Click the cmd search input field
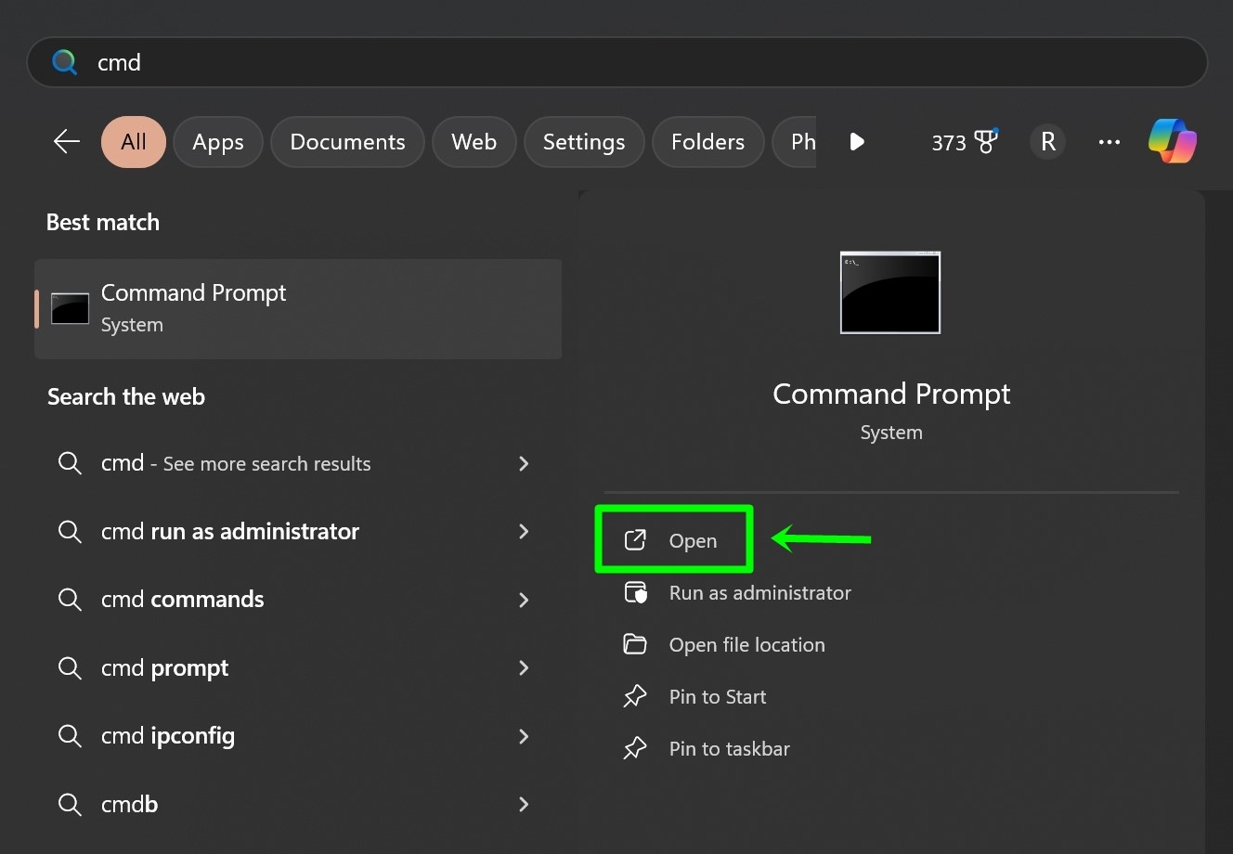This screenshot has height=854, width=1233. click(x=616, y=62)
